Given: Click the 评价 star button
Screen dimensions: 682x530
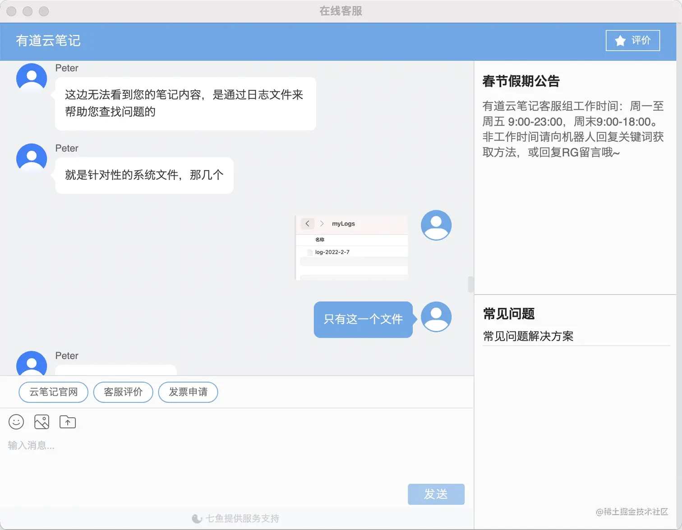Looking at the screenshot, I should (x=632, y=41).
